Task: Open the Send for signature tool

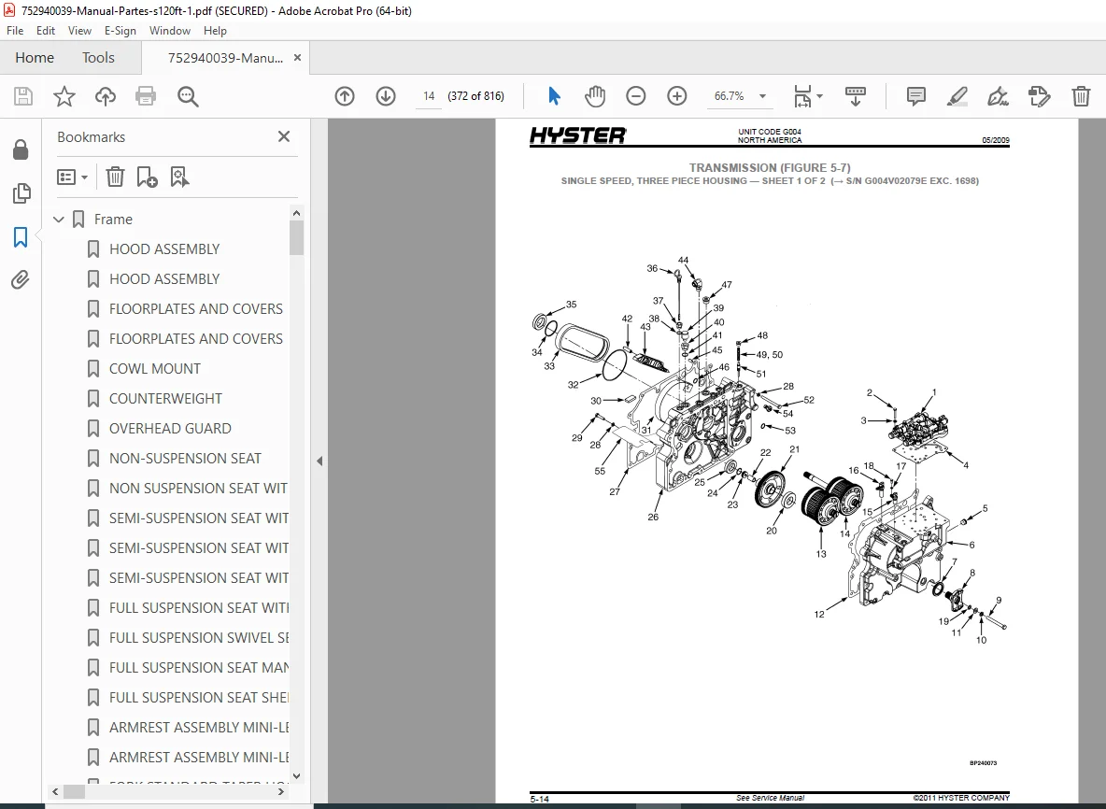Action: [x=1039, y=96]
